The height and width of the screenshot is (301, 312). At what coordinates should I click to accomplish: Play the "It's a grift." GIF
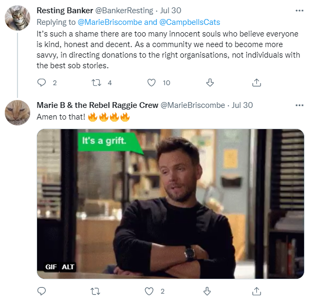[x=171, y=204]
